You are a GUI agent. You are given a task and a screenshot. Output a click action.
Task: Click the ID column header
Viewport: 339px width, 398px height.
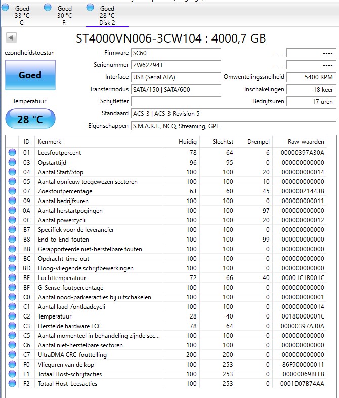[x=26, y=142]
